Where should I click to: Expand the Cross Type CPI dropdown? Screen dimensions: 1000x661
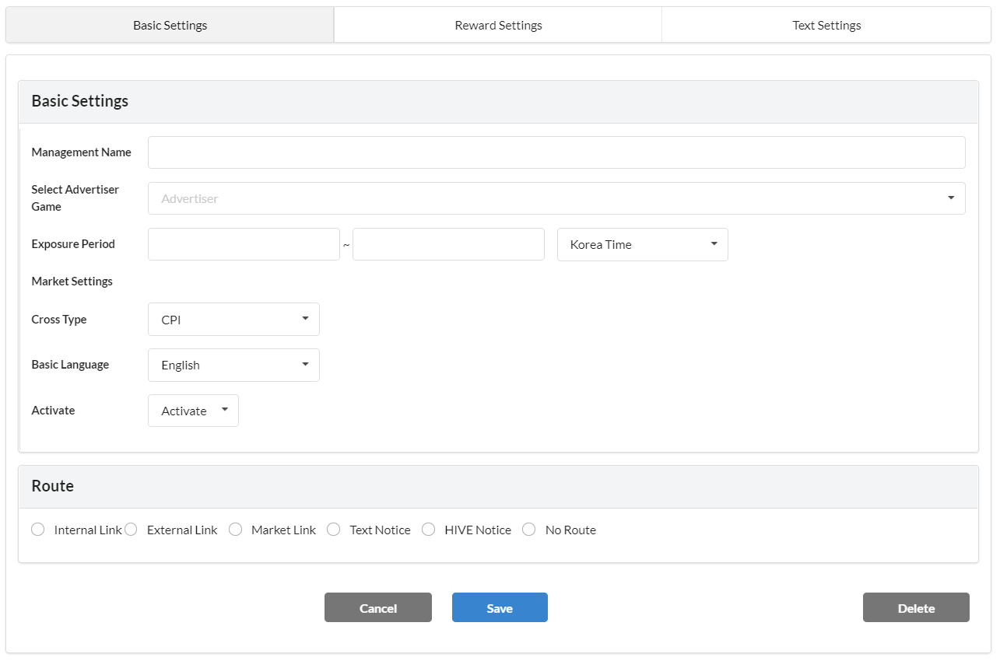pyautogui.click(x=233, y=319)
